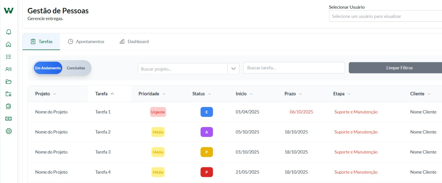Image resolution: width=442 pixels, height=183 pixels.
Task: Click the Buscar tarefa search field
Action: [294, 68]
